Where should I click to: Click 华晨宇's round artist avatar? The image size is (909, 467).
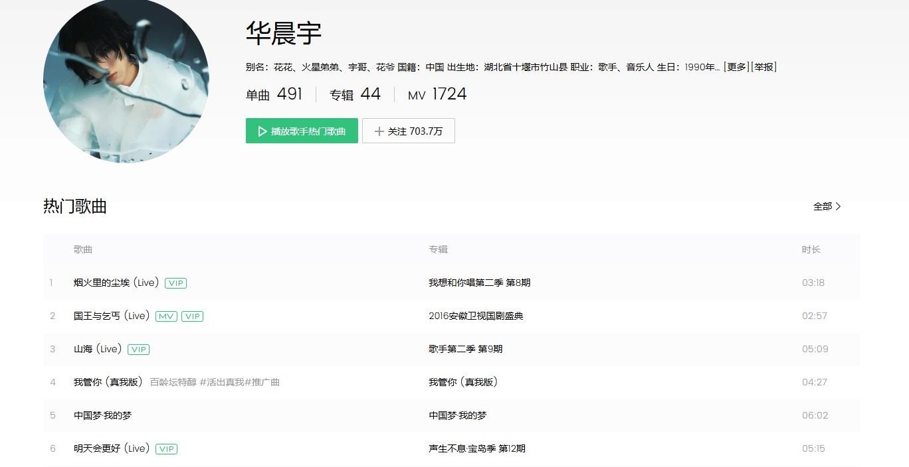tap(126, 80)
